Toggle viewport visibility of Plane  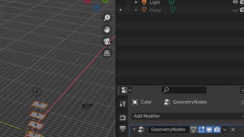click(235, 10)
